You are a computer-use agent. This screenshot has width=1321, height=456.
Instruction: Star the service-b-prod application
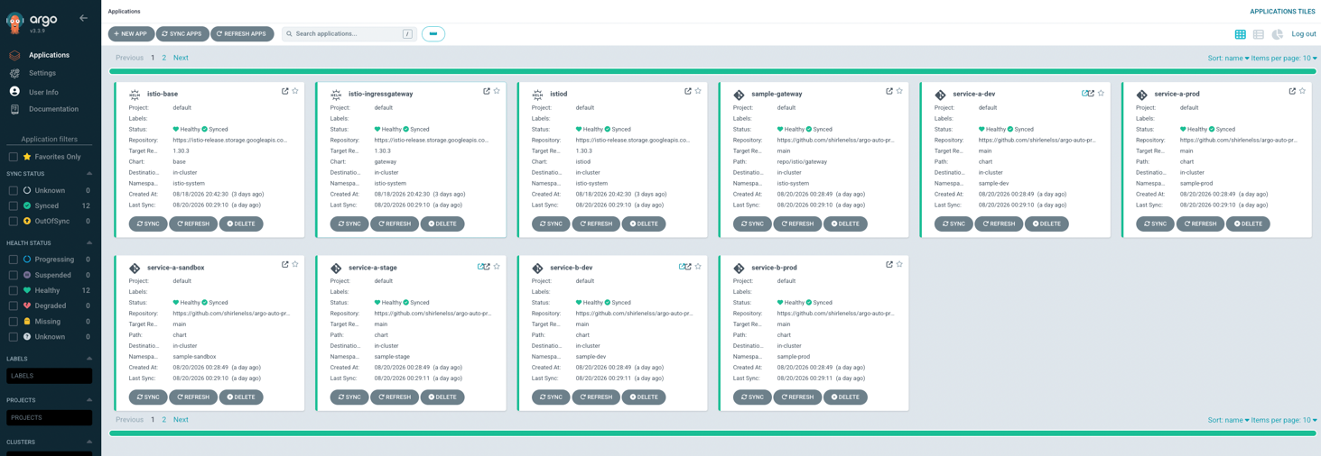[899, 265]
